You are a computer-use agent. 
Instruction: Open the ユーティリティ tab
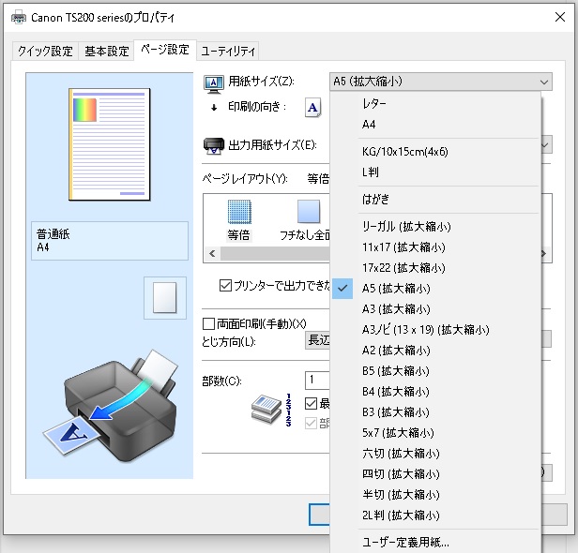228,52
